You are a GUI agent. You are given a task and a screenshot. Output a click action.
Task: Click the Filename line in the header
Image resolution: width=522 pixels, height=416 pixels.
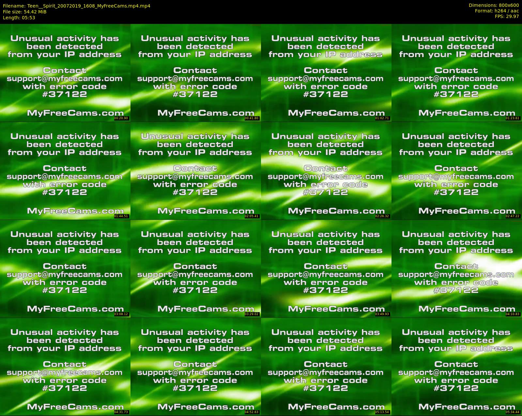[76, 6]
